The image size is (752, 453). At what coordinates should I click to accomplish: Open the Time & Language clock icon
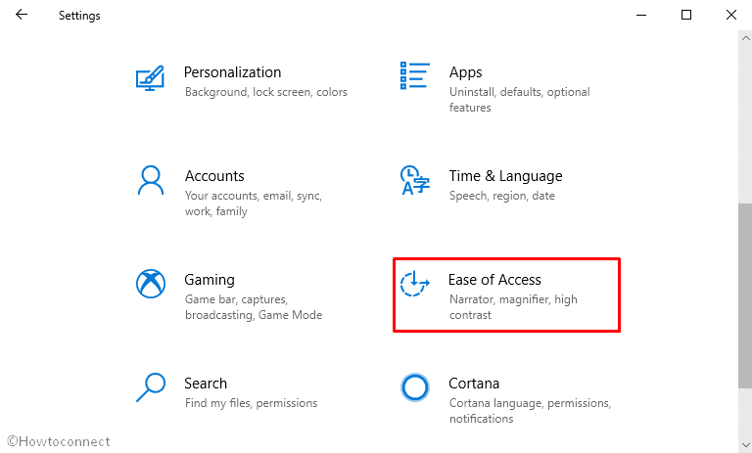[415, 180]
